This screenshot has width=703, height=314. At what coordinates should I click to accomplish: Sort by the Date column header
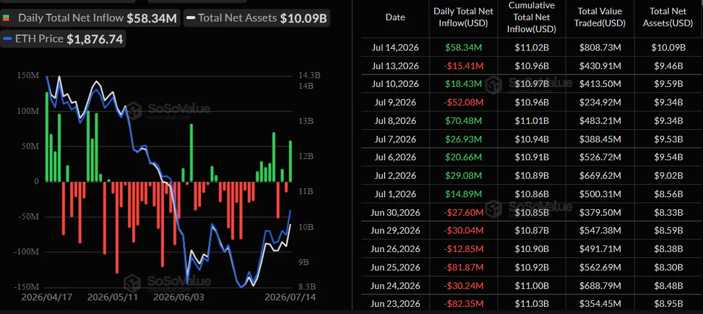point(395,18)
